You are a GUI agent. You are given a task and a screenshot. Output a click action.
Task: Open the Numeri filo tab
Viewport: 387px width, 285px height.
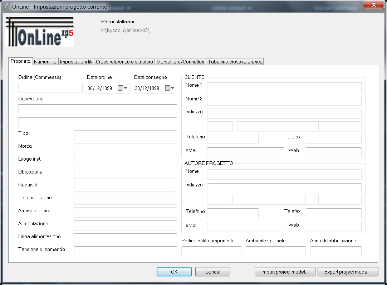(x=45, y=62)
